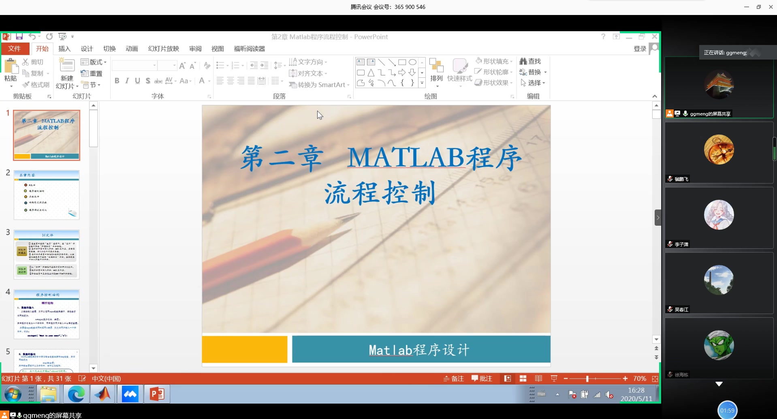Open Convert to SmartArt dropdown
The height and width of the screenshot is (419, 777).
pos(319,85)
